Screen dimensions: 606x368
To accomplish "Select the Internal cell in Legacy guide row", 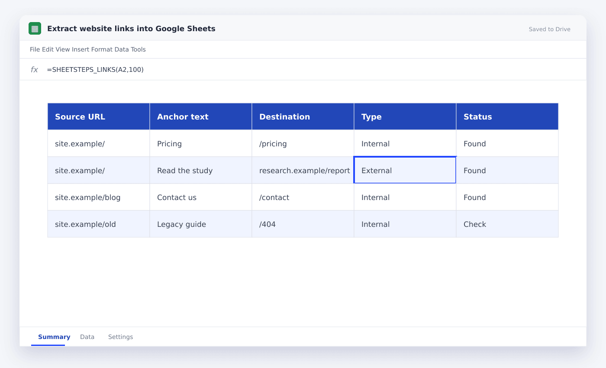I will [x=405, y=224].
